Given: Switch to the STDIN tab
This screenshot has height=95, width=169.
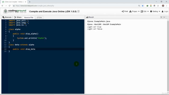Looking at the screenshot, I should [39, 17].
